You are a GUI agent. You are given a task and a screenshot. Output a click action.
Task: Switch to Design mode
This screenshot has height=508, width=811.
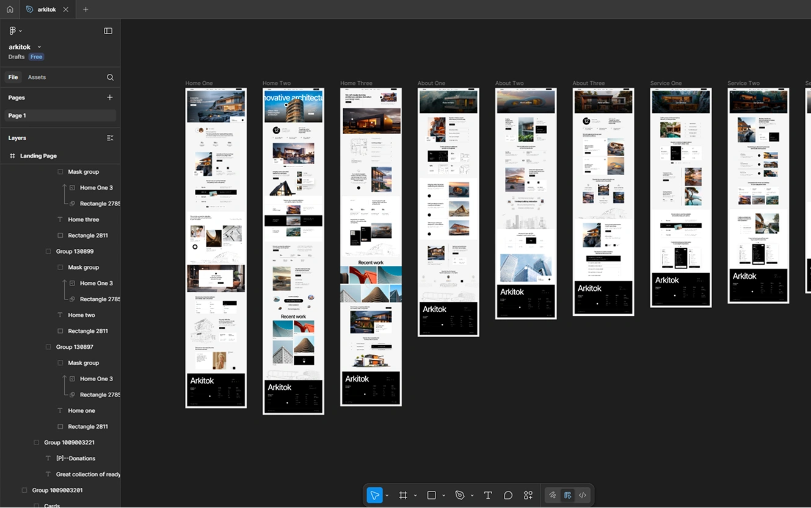(x=567, y=495)
